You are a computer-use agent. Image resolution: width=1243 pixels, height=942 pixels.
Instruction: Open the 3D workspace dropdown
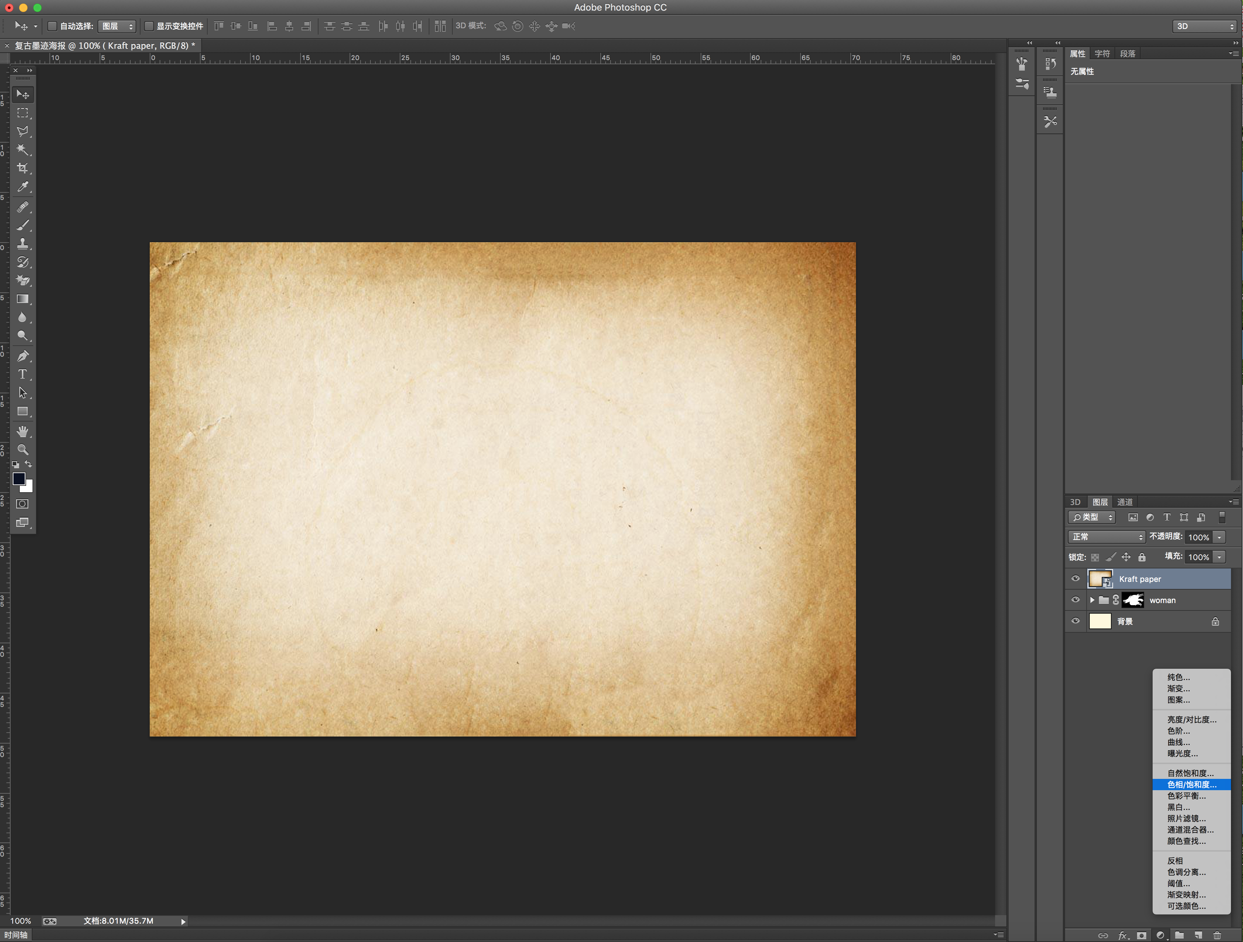click(1204, 26)
